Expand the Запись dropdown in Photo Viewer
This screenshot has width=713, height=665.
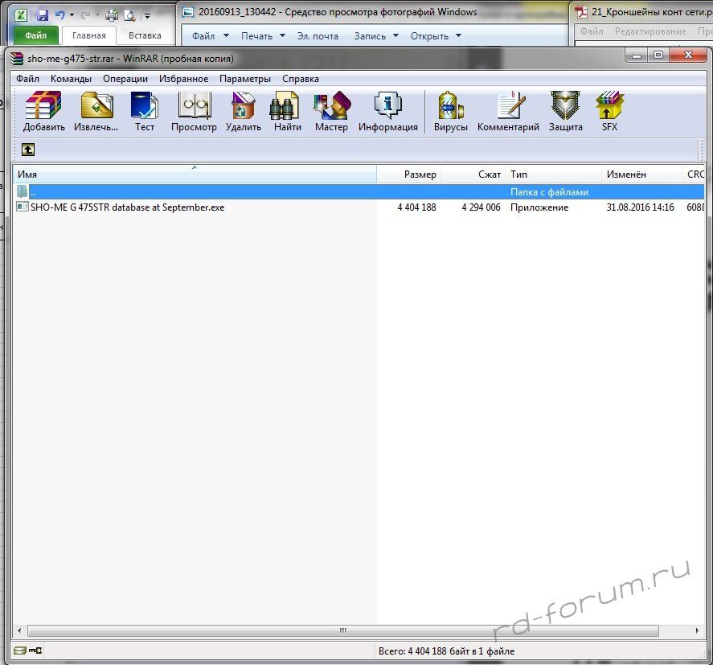click(x=395, y=35)
